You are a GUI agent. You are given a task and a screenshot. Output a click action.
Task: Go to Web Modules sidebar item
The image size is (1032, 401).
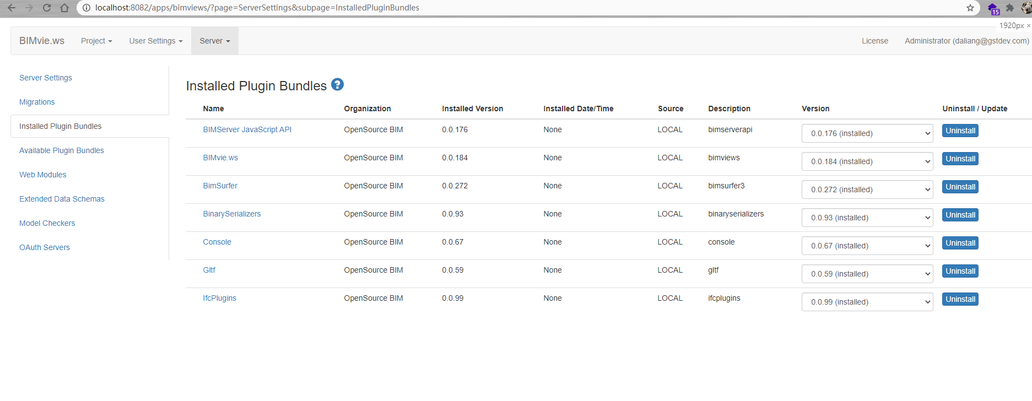pos(42,175)
